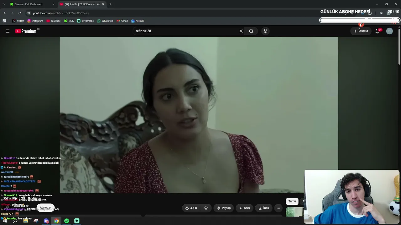
Task: Switch to Chrome in the taskbar
Action: pyautogui.click(x=56, y=221)
